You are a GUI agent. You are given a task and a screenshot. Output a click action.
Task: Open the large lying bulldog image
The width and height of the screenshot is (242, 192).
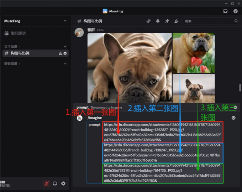(x=130, y=68)
